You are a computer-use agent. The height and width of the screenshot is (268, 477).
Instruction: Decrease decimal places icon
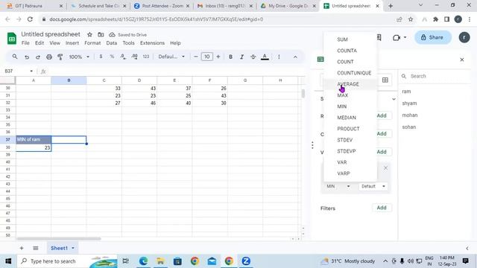(x=123, y=57)
